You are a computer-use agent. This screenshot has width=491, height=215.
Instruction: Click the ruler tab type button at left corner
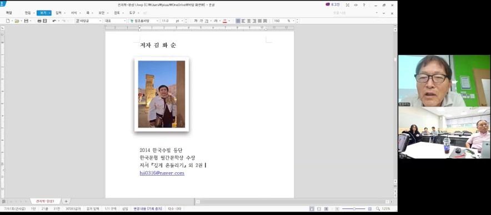3,28
